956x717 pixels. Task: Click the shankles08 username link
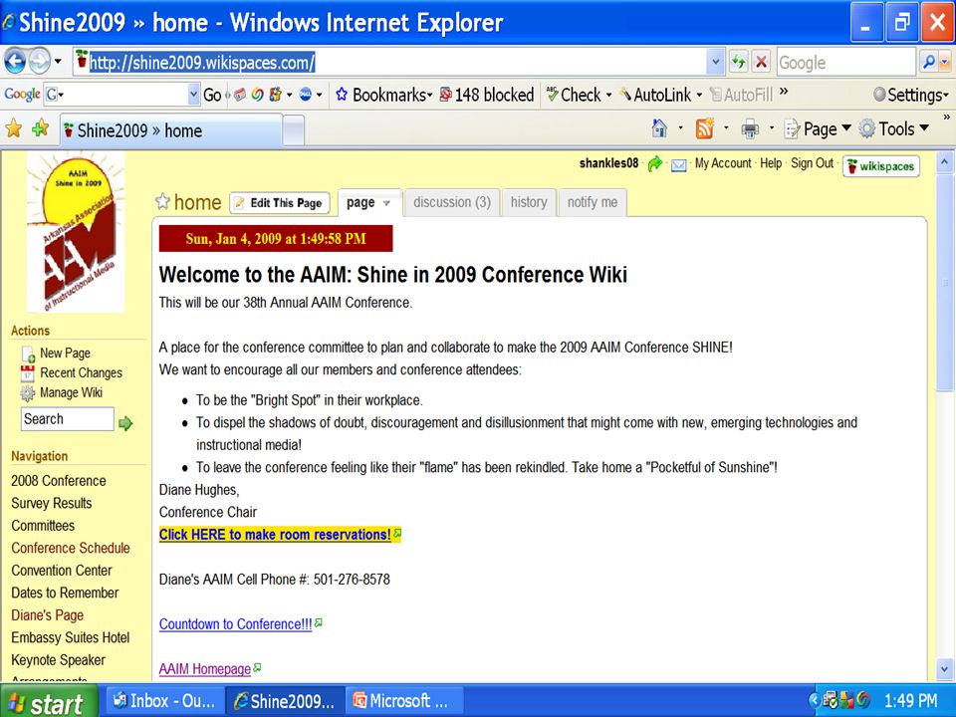point(608,163)
